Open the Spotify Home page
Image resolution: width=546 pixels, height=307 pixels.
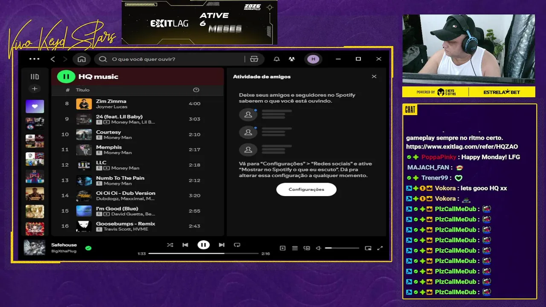(x=81, y=59)
